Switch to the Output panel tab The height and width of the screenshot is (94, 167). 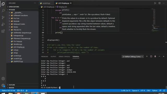53,56
